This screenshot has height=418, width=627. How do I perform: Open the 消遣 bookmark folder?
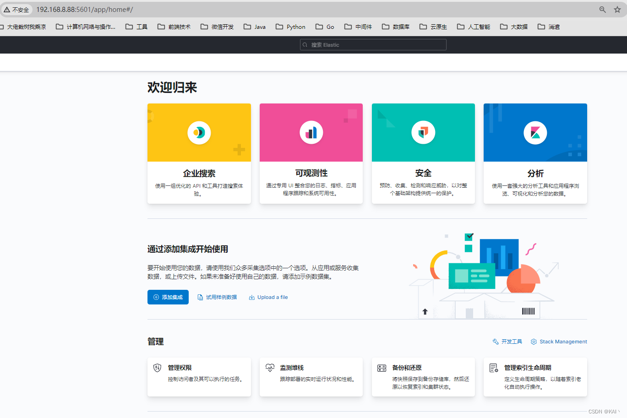pos(549,27)
